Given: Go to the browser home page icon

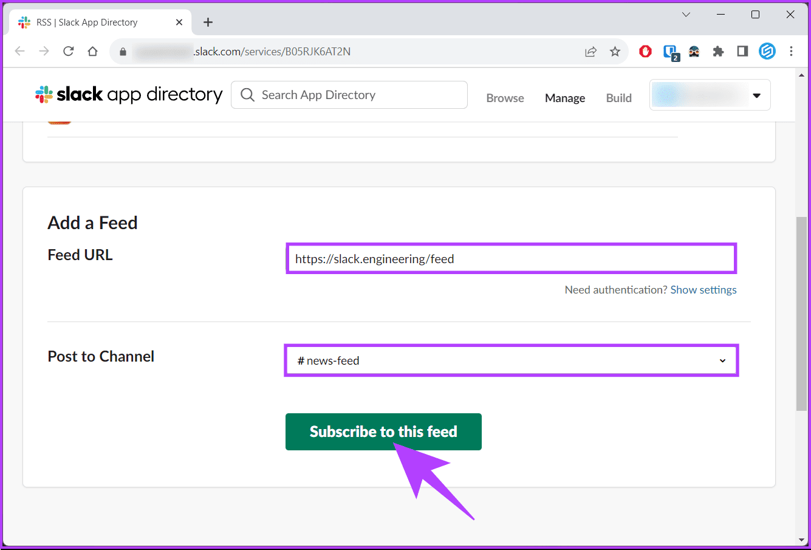Looking at the screenshot, I should pos(92,52).
